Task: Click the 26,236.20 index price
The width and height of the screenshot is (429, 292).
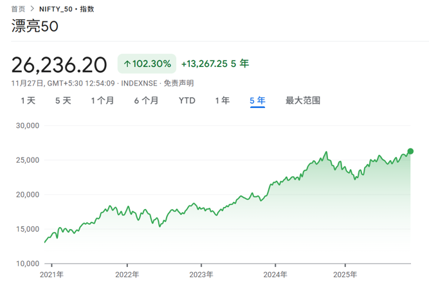Action: [59, 64]
